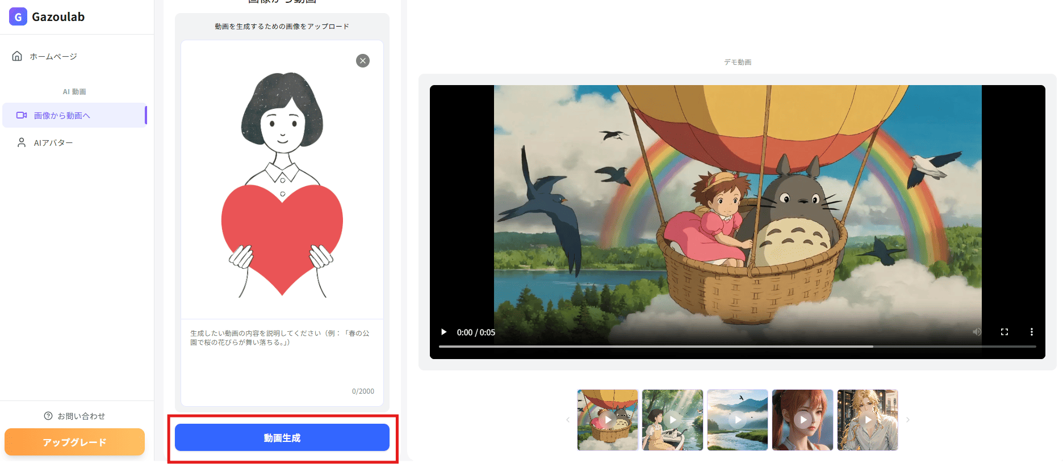Remove the uploaded heart image

[363, 61]
